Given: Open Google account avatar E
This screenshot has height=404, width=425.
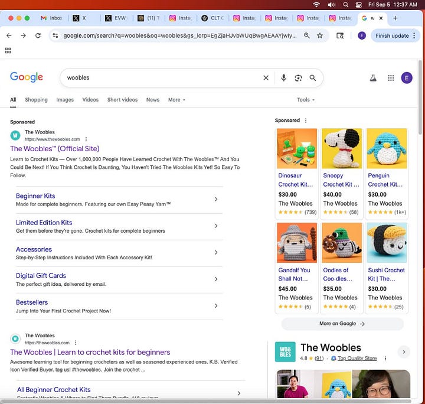Looking at the screenshot, I should point(407,78).
